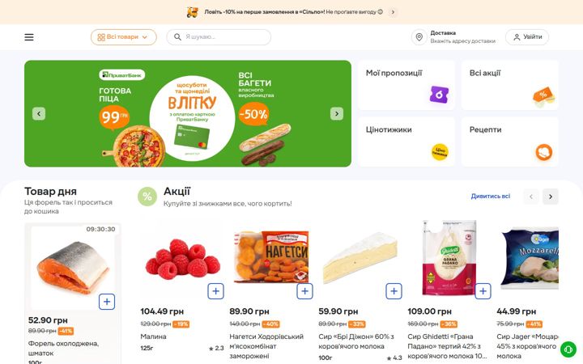Open the Цінотижики tile
The image size is (583, 364).
pyautogui.click(x=406, y=142)
